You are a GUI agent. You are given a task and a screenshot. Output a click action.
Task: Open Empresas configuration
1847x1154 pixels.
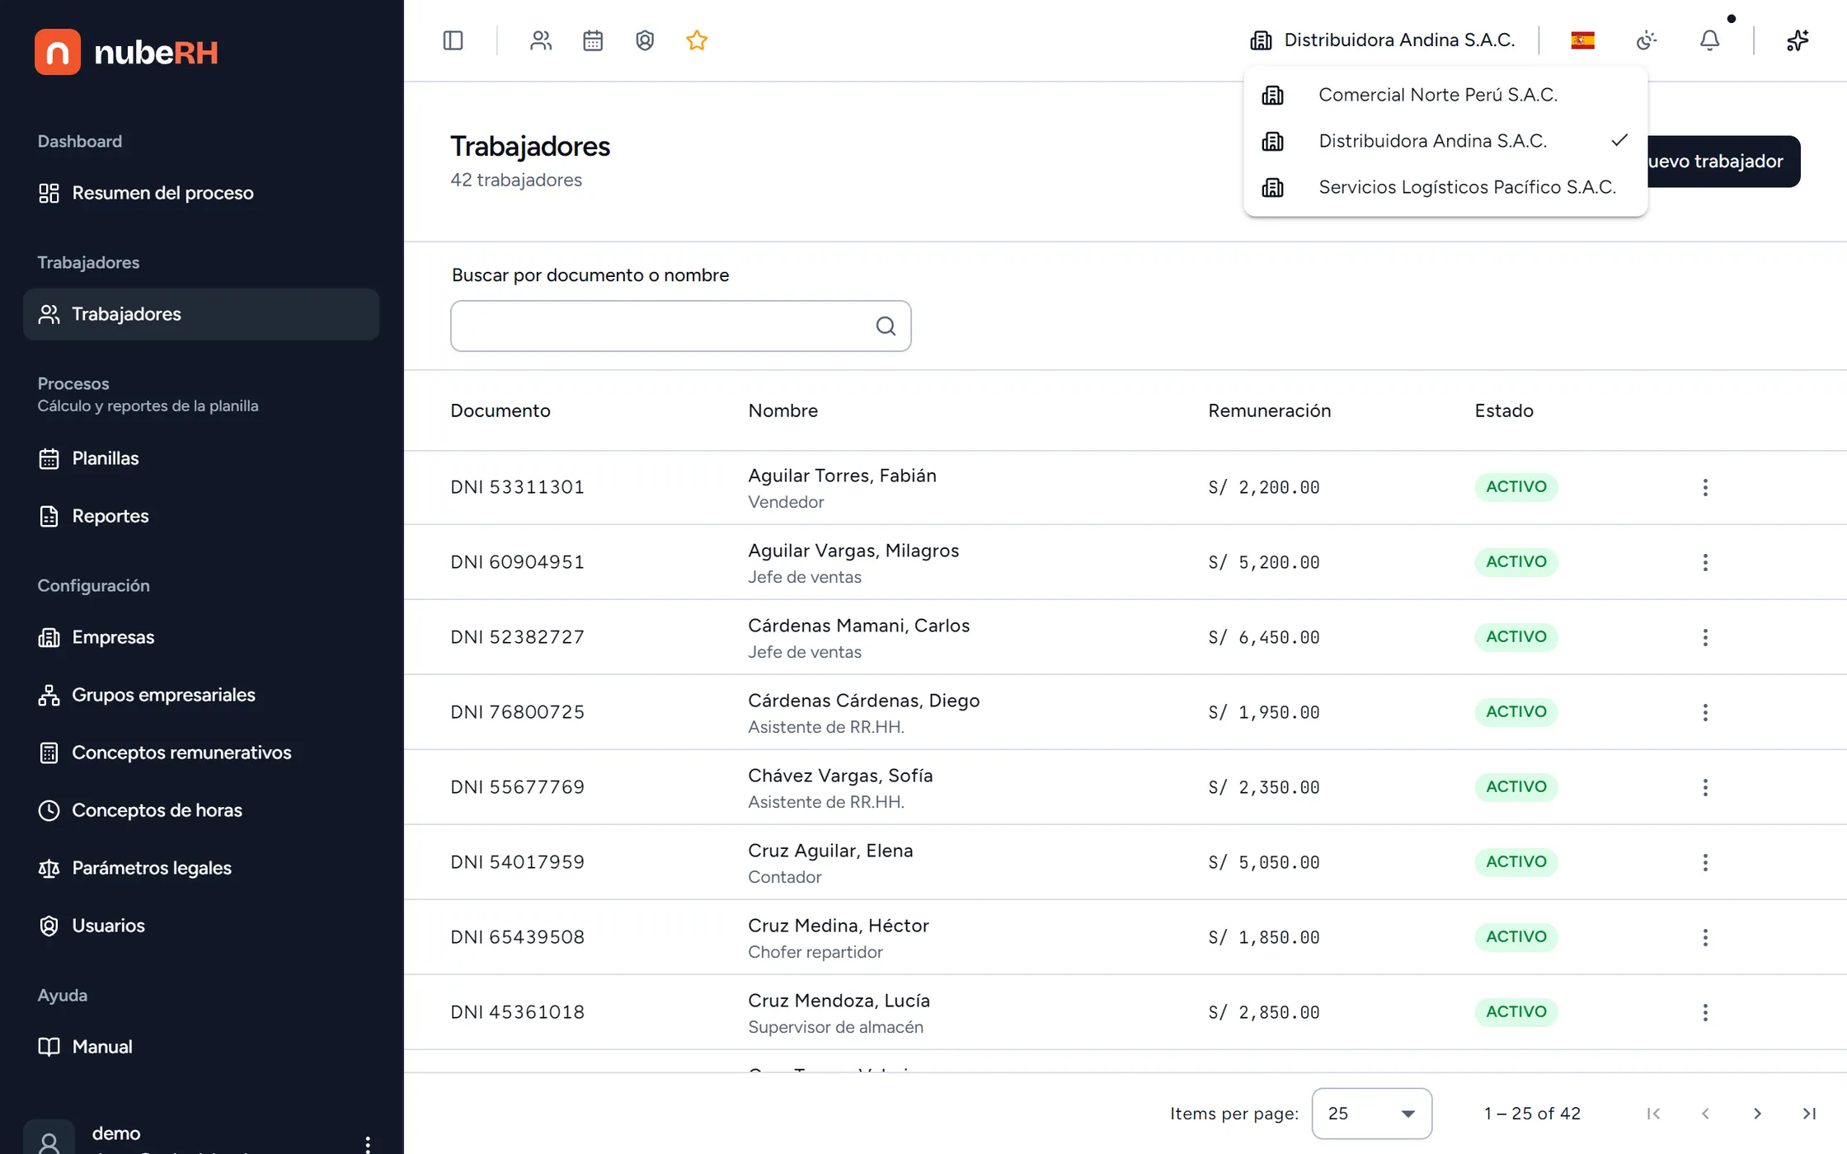201,637
